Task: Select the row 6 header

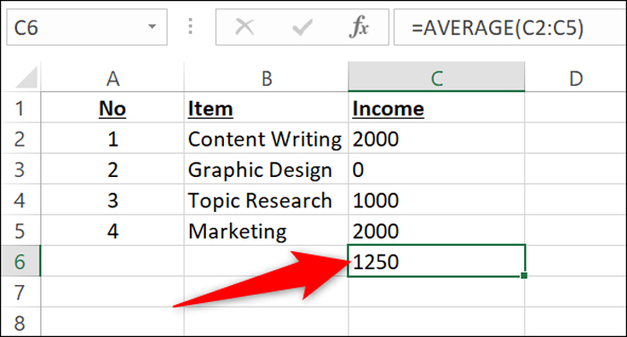Action: tap(20, 262)
